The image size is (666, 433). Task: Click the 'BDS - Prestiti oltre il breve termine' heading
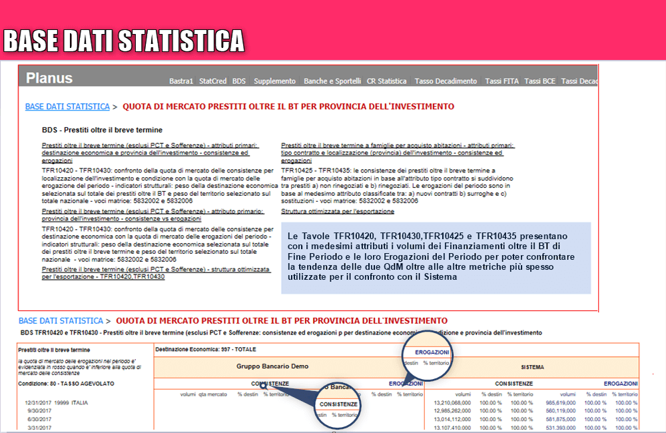(102, 130)
